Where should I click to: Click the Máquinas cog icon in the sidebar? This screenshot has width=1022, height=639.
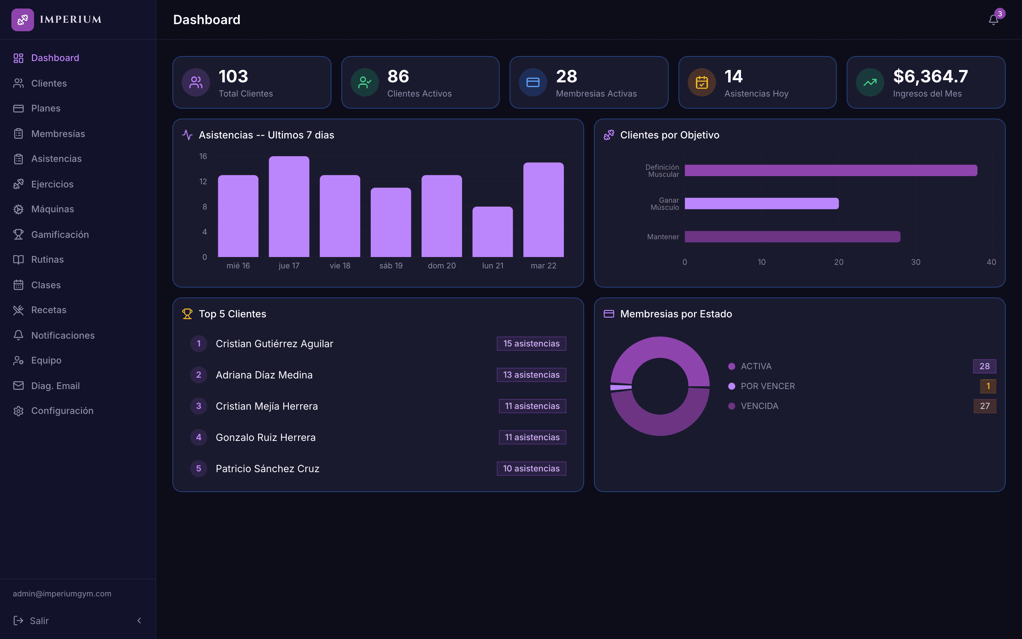tap(18, 209)
